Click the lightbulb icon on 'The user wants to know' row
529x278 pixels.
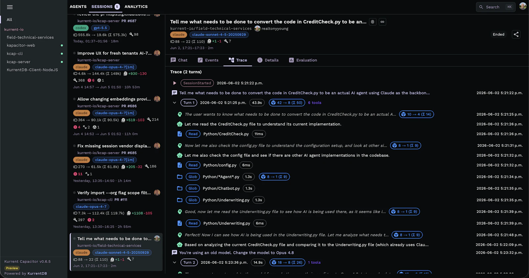(x=180, y=114)
